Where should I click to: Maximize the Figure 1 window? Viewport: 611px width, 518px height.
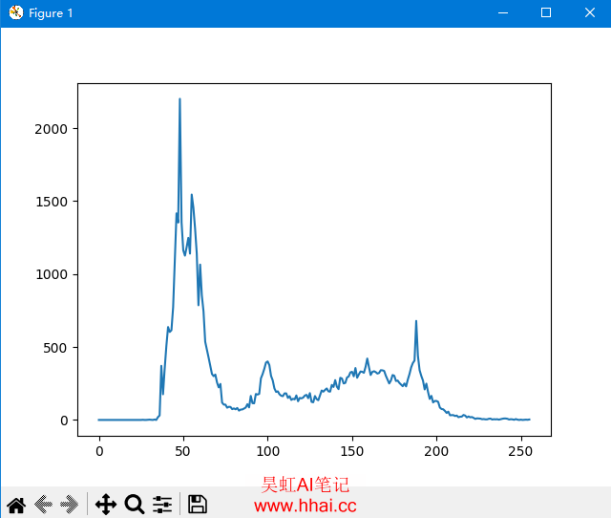click(x=546, y=12)
